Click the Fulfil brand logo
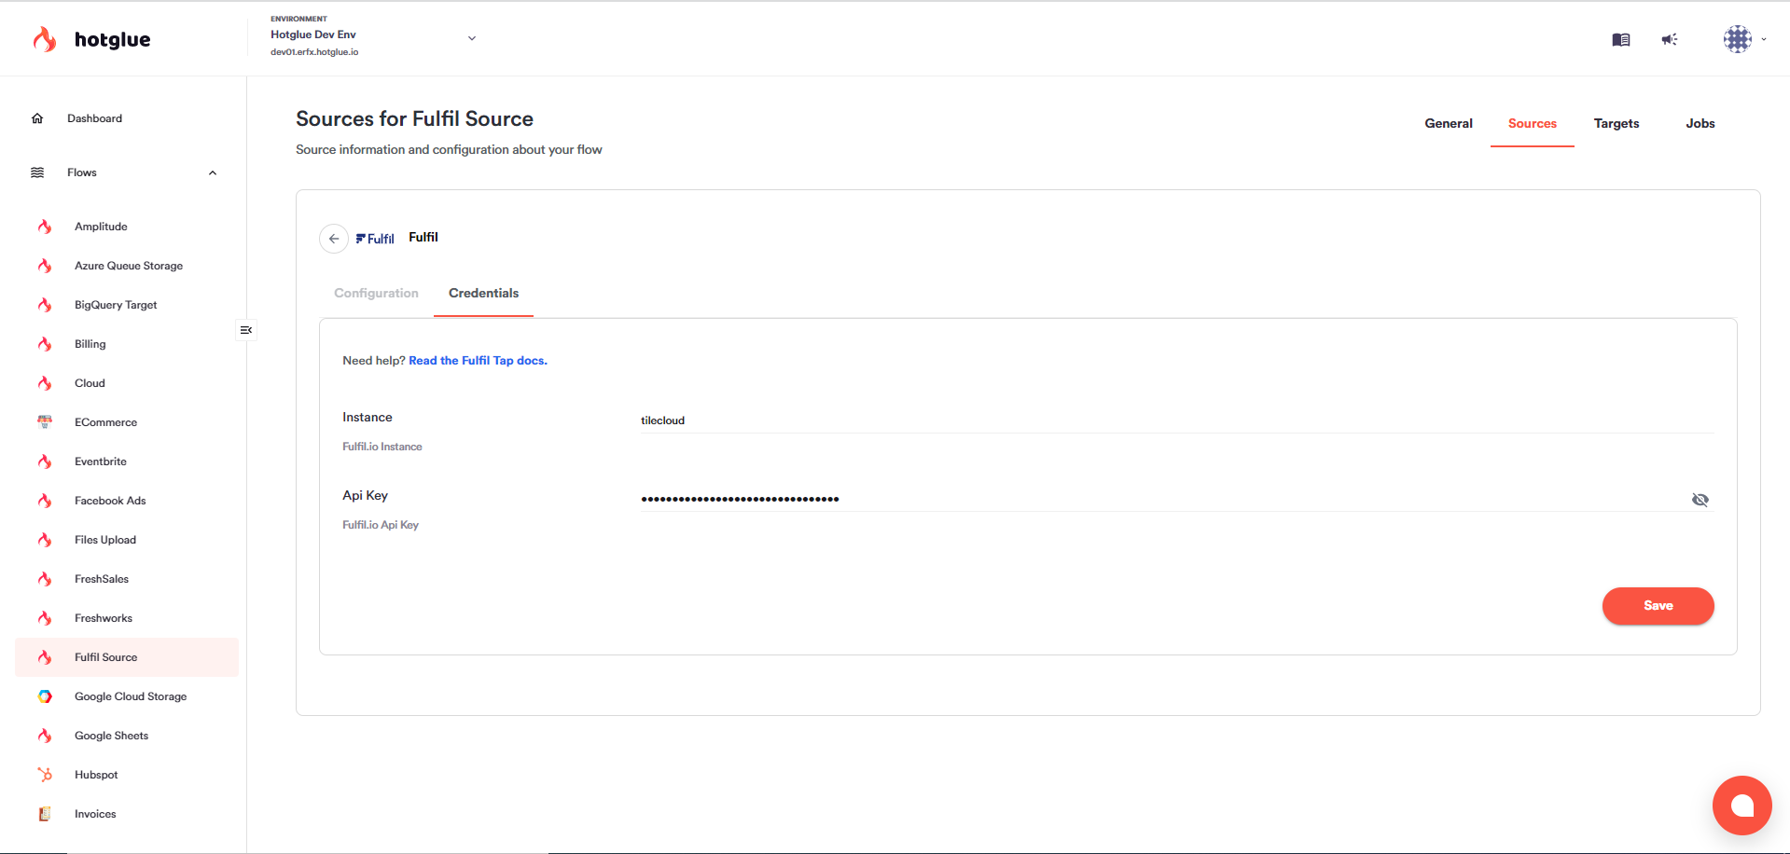 [375, 239]
